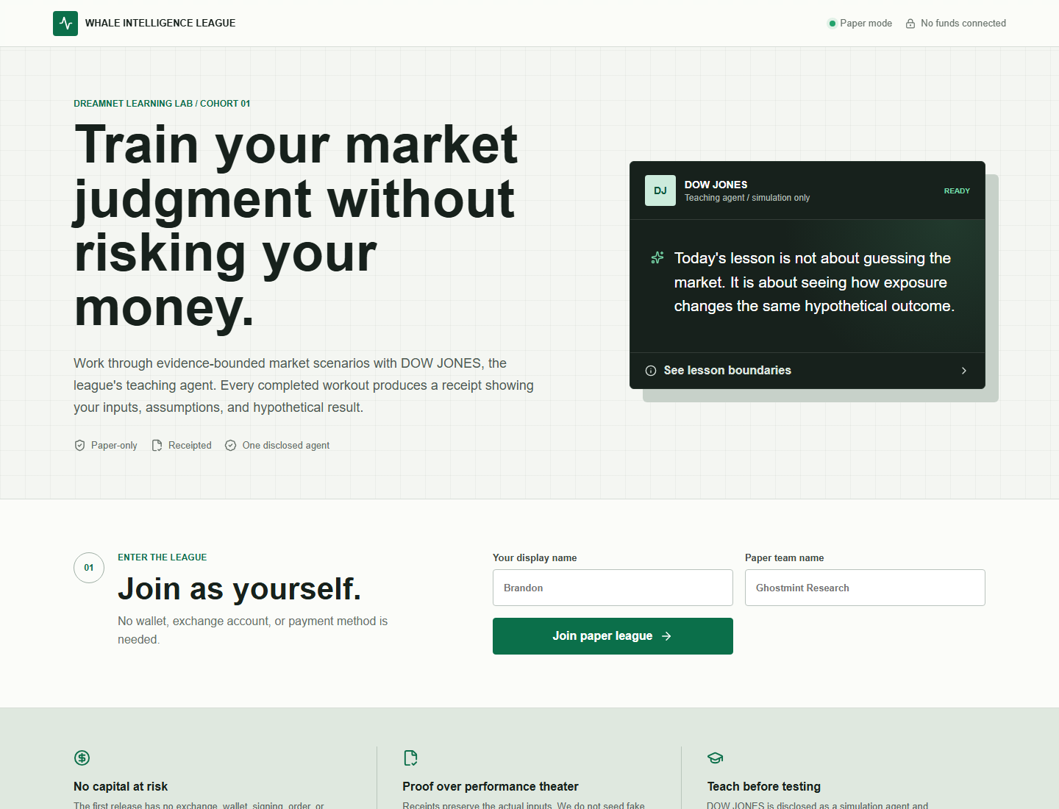This screenshot has width=1059, height=809.
Task: Click the green Paper mode status dot
Action: 832,24
